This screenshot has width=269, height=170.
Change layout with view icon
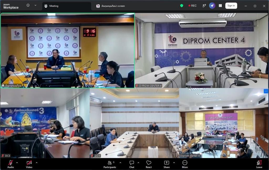220,6
